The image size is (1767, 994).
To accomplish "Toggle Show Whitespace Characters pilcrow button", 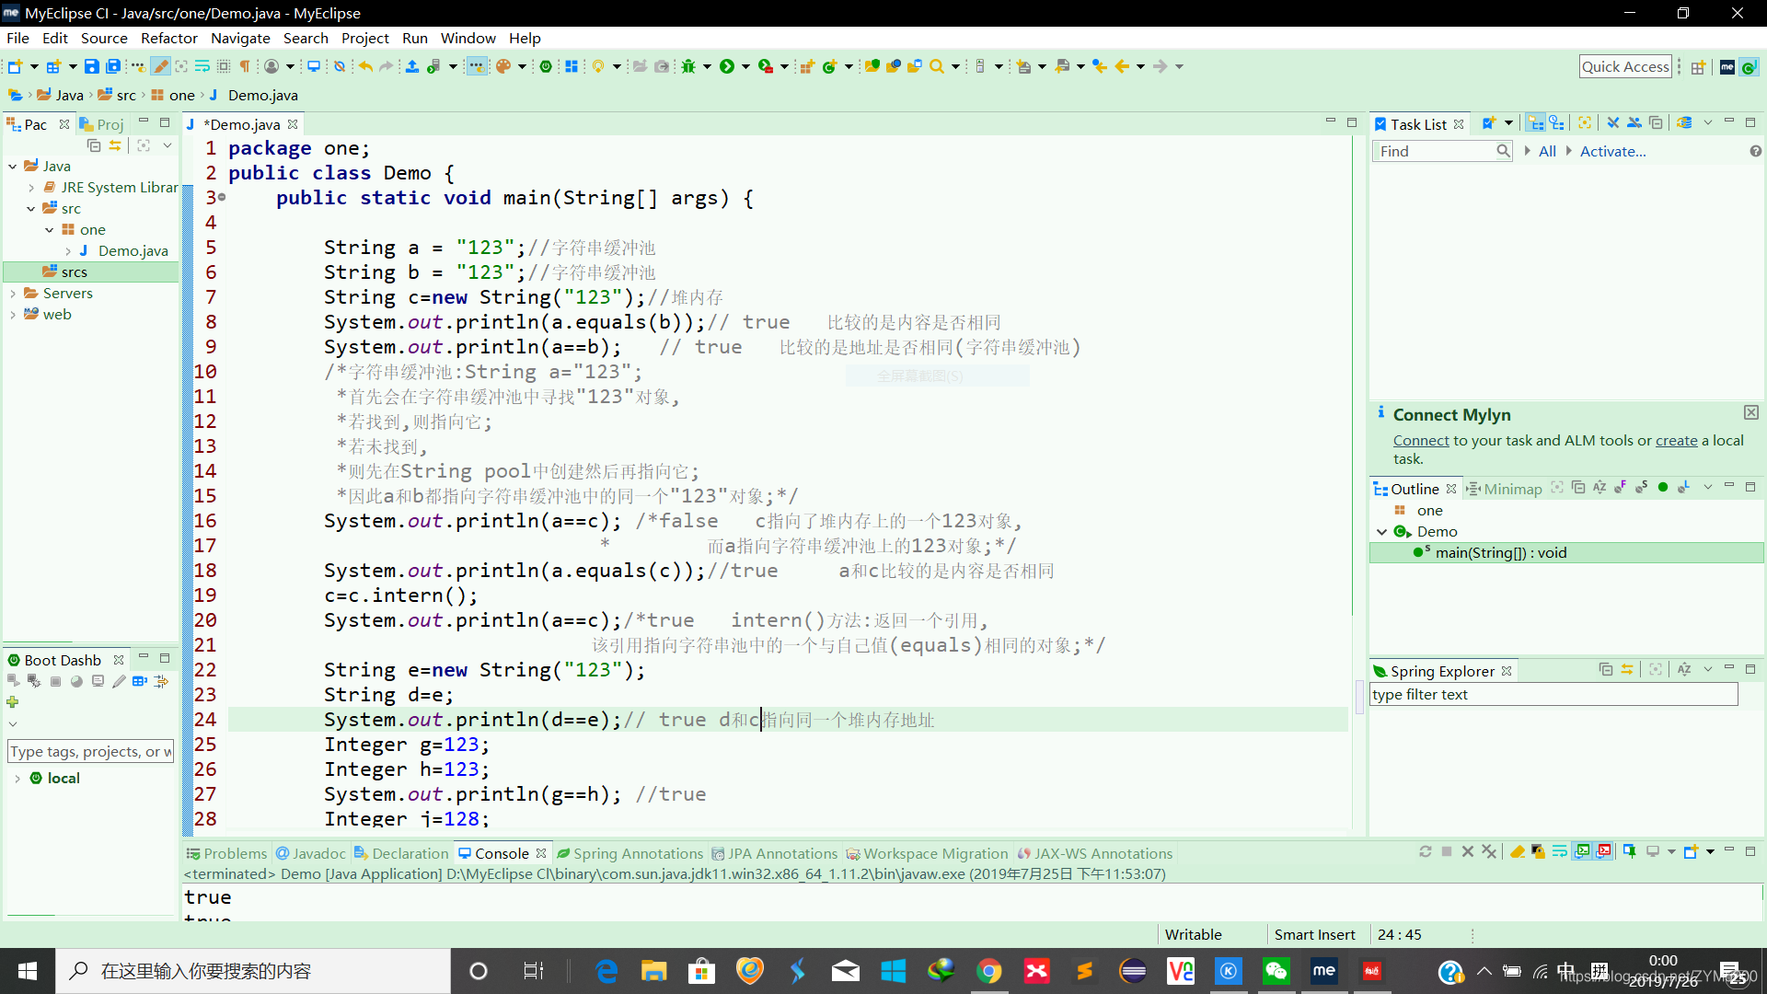I will click(x=245, y=66).
